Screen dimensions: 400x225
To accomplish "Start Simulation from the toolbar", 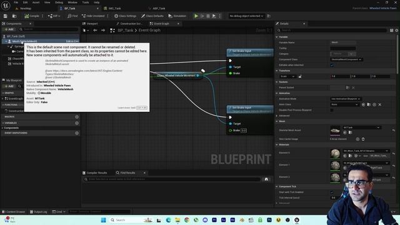I will tap(177, 16).
